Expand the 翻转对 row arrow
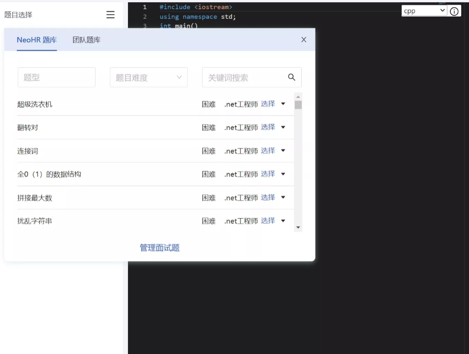The height and width of the screenshot is (354, 469). click(283, 127)
